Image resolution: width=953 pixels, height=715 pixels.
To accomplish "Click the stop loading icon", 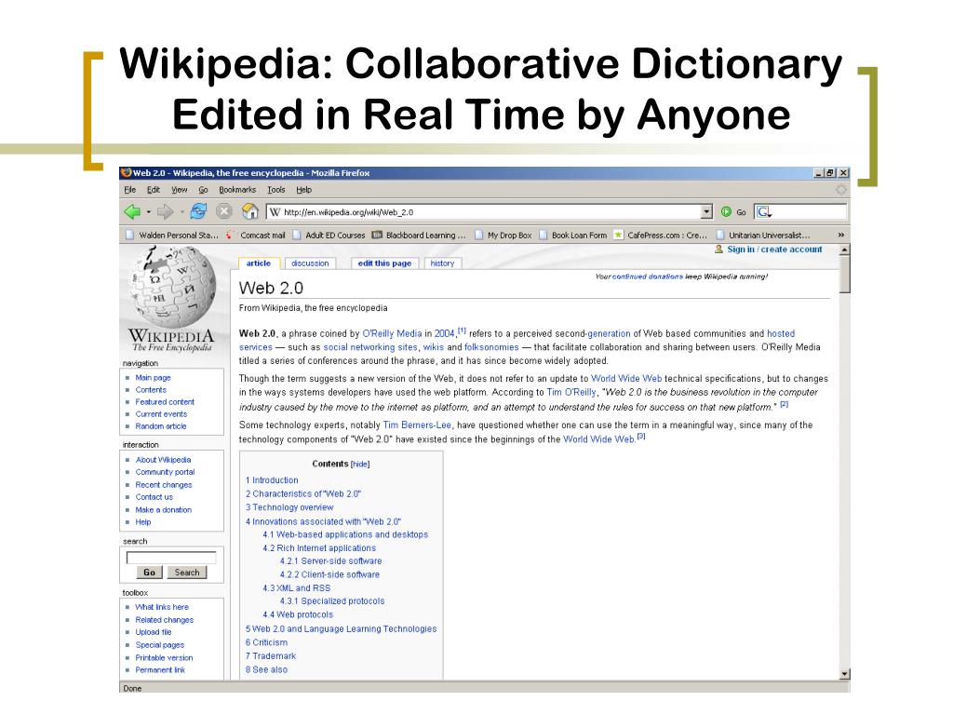I will coord(223,211).
